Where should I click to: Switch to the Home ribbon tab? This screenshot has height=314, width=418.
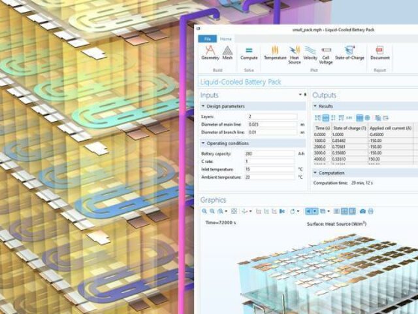[x=225, y=39]
